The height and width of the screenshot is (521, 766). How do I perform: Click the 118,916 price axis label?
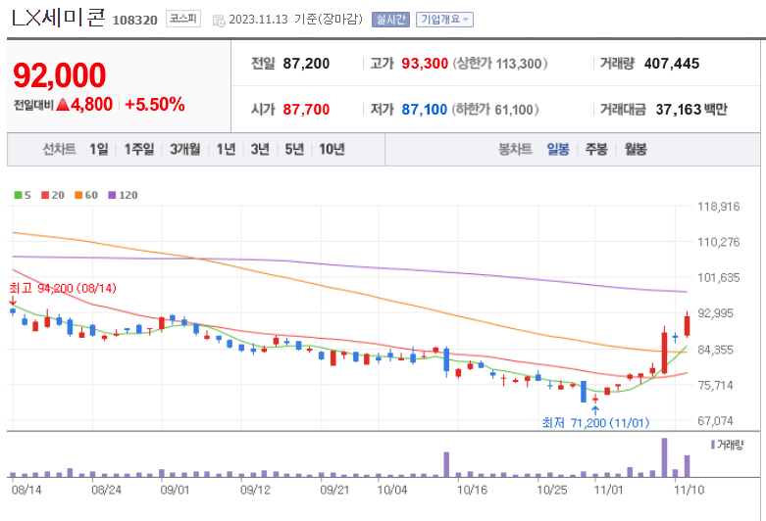(x=719, y=207)
